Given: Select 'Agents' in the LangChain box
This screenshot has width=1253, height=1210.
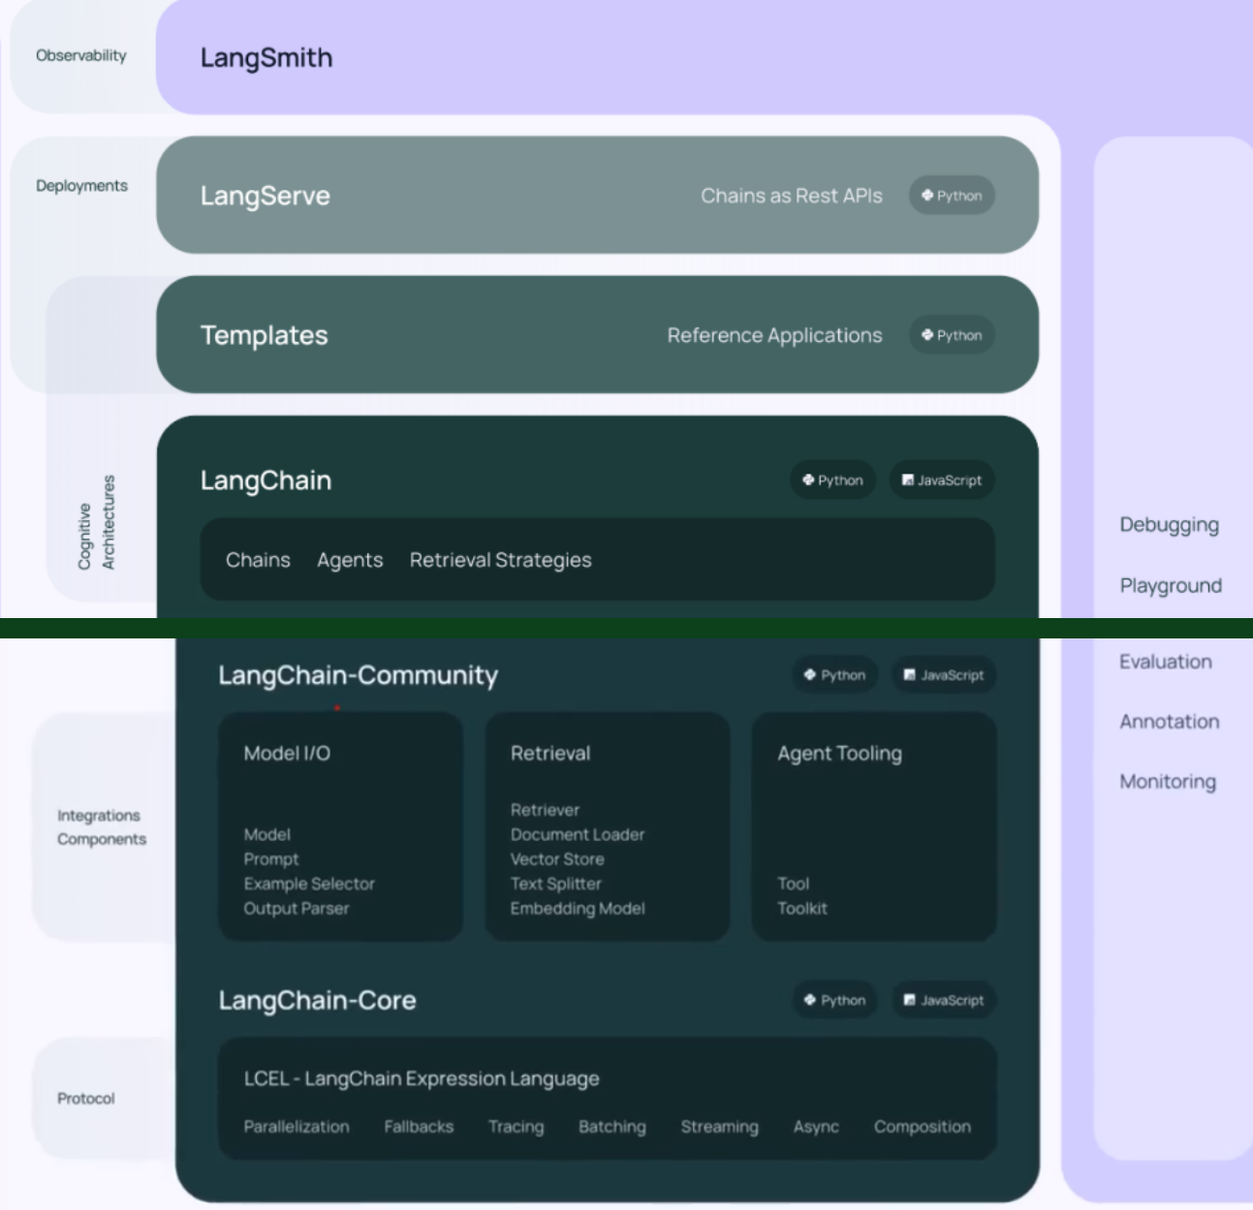Looking at the screenshot, I should [350, 560].
